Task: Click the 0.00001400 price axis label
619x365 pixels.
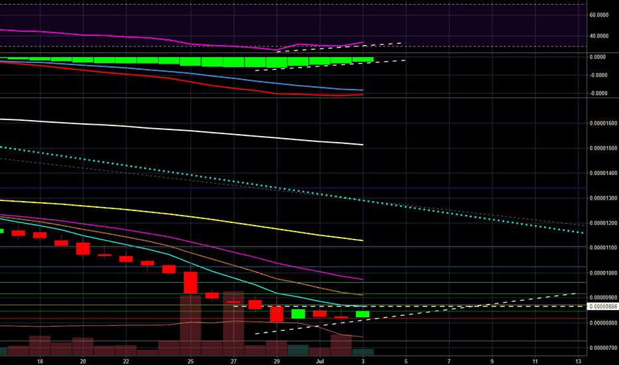Action: pos(603,173)
